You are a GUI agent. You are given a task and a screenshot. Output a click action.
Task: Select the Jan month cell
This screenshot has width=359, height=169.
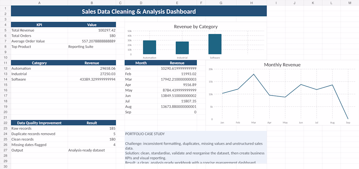pos(141,68)
